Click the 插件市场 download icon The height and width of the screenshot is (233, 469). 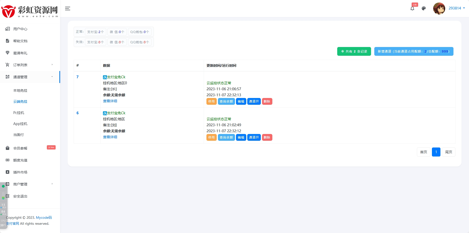[8, 172]
